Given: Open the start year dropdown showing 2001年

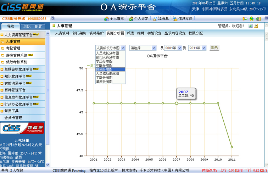Looking at the screenshot, I should [173, 48].
